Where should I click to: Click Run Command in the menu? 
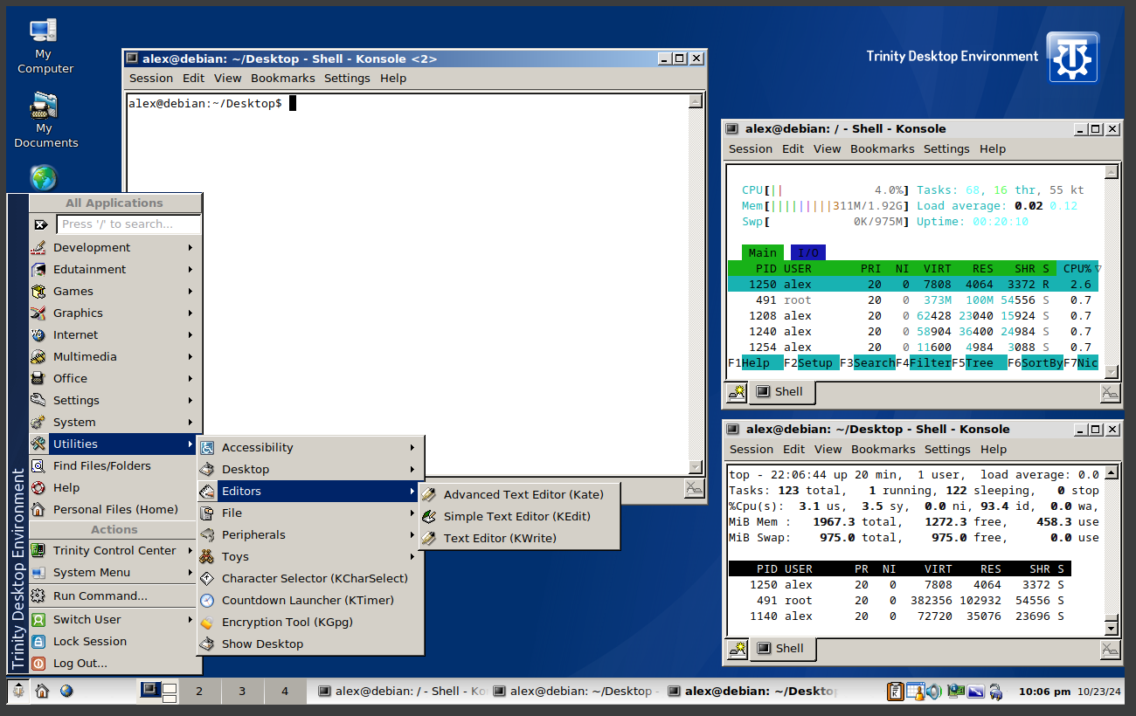[x=100, y=596]
